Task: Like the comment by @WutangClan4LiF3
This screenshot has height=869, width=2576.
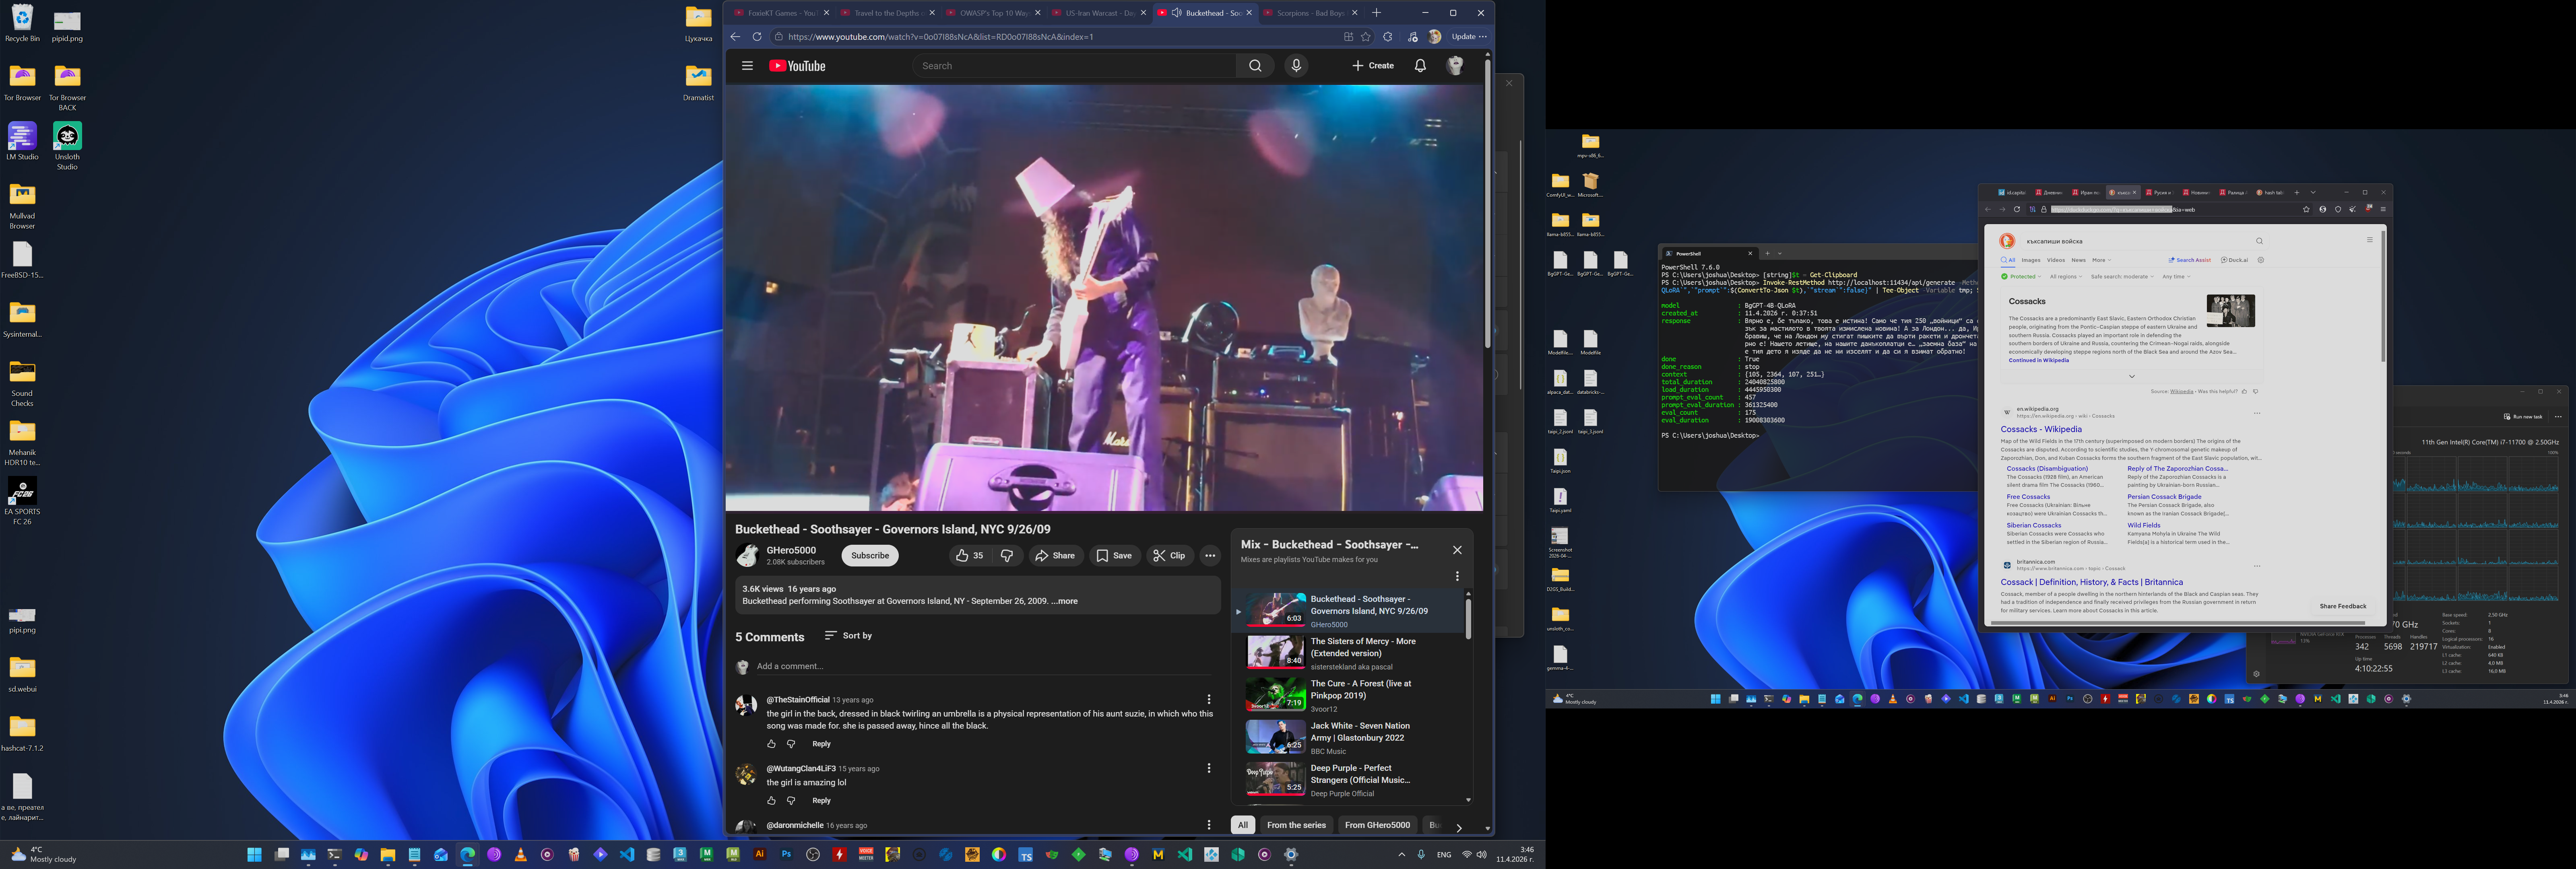Action: pos(771,801)
